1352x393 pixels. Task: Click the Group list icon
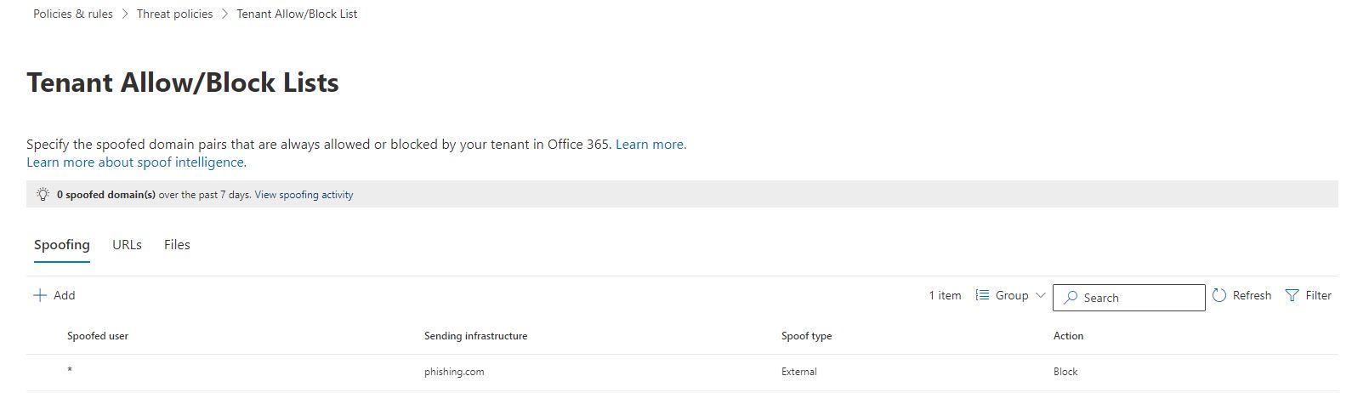[x=982, y=295]
